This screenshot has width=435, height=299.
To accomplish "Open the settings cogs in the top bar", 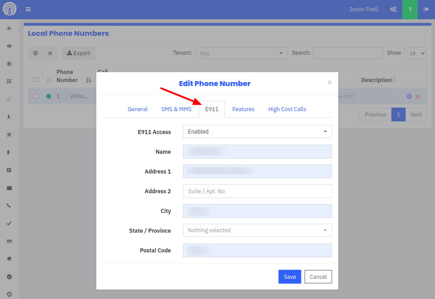I will pyautogui.click(x=393, y=9).
